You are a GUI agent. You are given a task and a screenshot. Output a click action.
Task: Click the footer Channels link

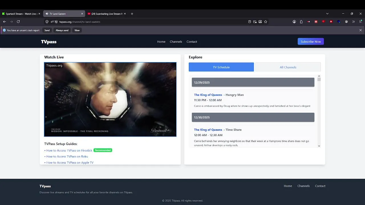(x=303, y=186)
